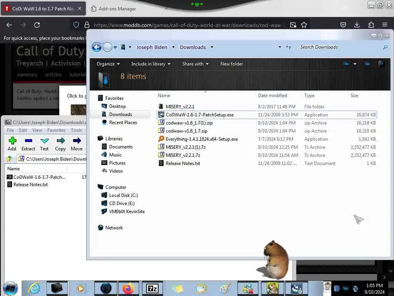Open the 7-Zip File menu

[10, 130]
